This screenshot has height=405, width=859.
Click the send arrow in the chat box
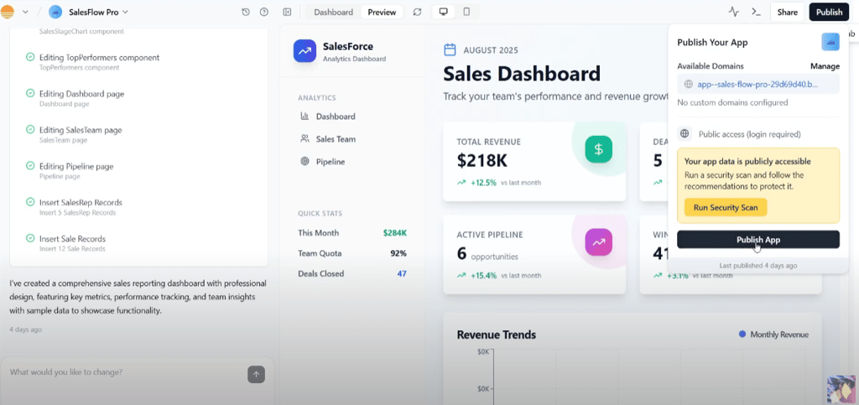pyautogui.click(x=256, y=374)
